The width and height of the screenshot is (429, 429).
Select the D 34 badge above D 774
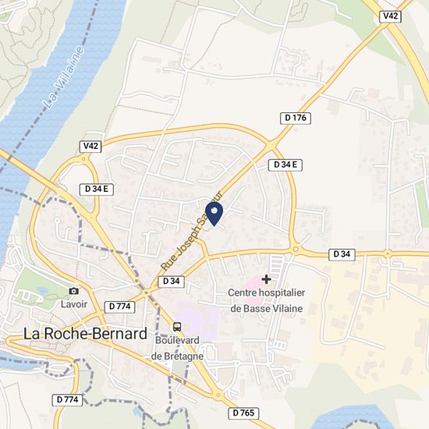point(172,282)
